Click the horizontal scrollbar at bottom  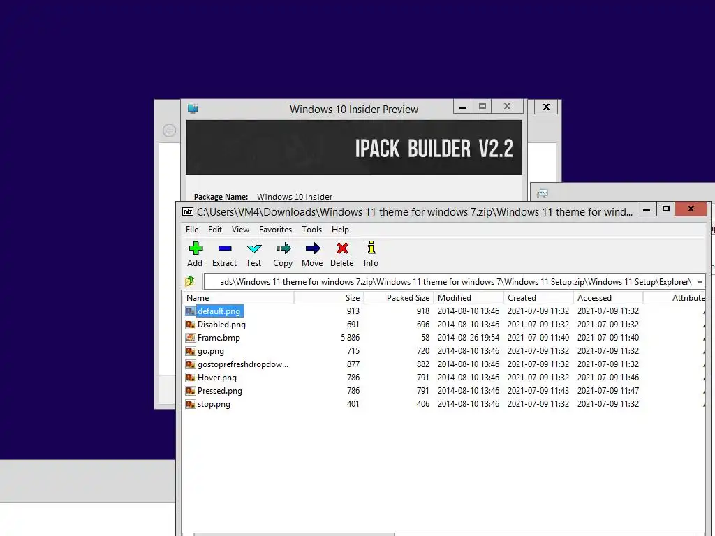coord(294,534)
